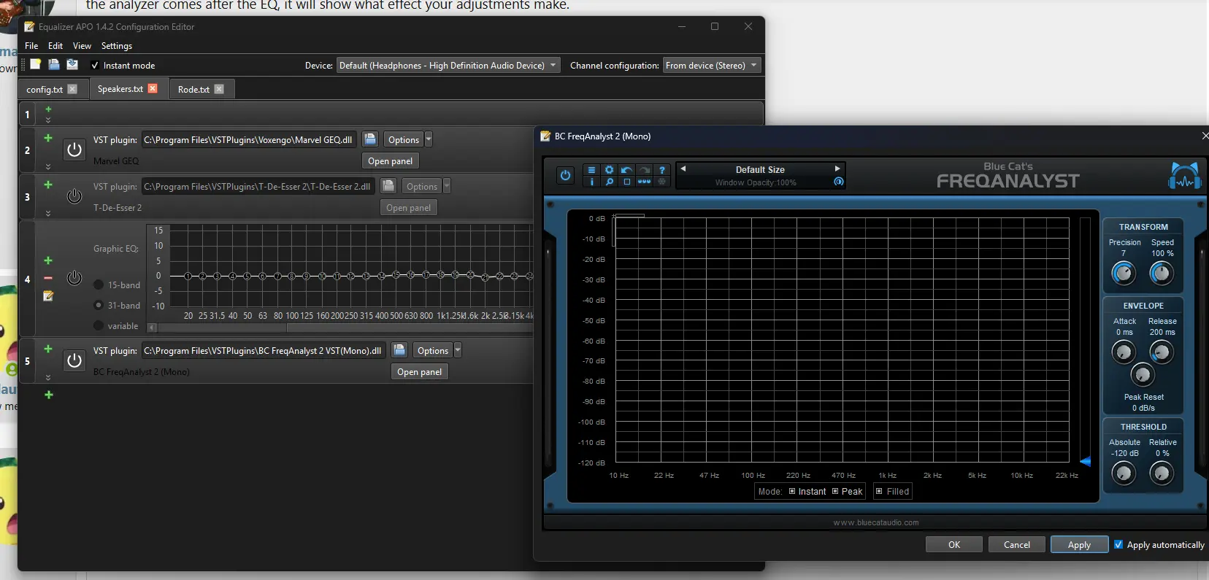Open the FreqAnalyst main menu icon

591,170
